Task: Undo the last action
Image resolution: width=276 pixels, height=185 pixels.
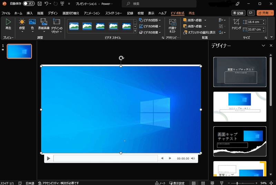Action: [46, 3]
